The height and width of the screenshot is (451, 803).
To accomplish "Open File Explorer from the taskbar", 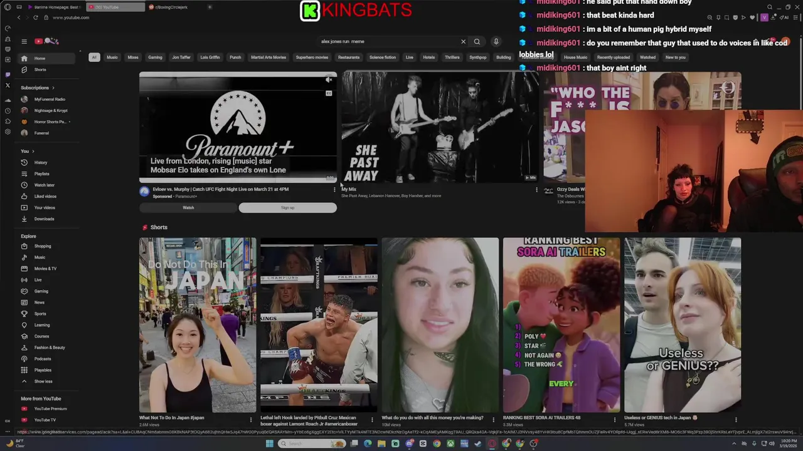I will pos(381,443).
